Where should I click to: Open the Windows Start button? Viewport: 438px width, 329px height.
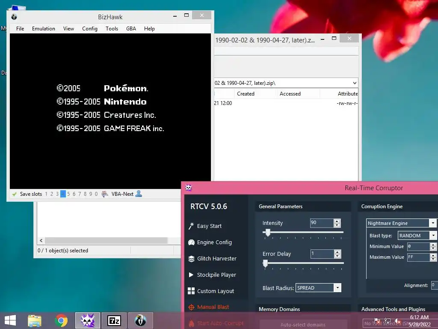point(10,320)
